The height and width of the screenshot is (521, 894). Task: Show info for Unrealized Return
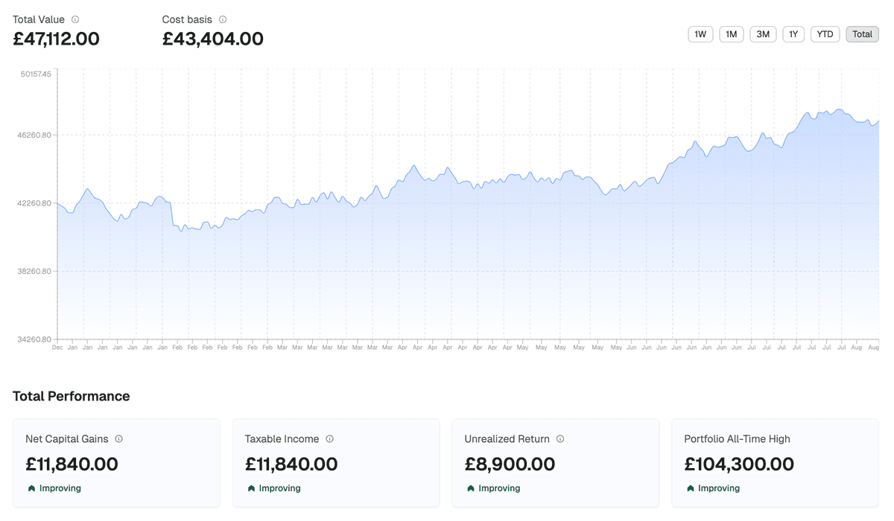pyautogui.click(x=560, y=439)
